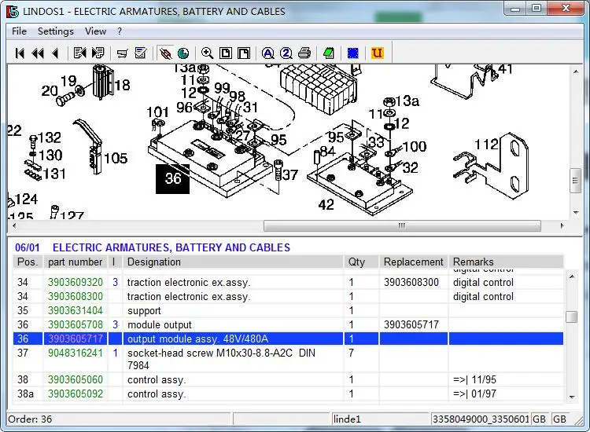Open the File menu
590x432 pixels.
tap(19, 31)
